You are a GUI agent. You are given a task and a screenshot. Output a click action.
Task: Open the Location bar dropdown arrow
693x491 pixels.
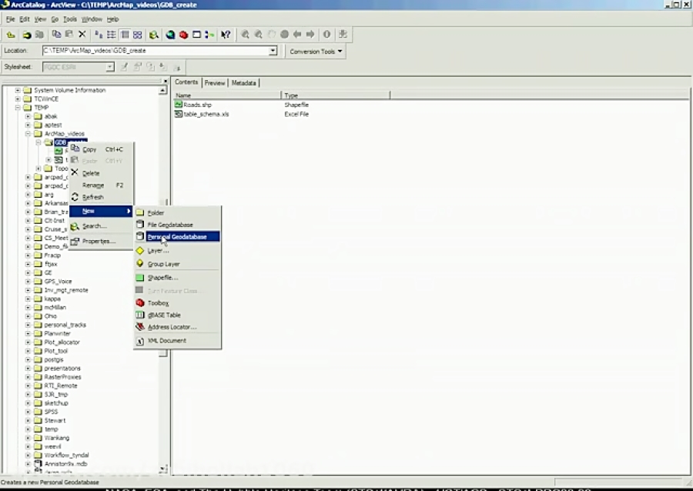273,50
